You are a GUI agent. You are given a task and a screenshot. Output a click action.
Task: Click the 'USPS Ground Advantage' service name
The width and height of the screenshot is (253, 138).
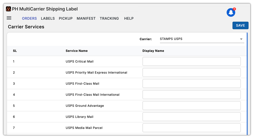tap(85, 106)
